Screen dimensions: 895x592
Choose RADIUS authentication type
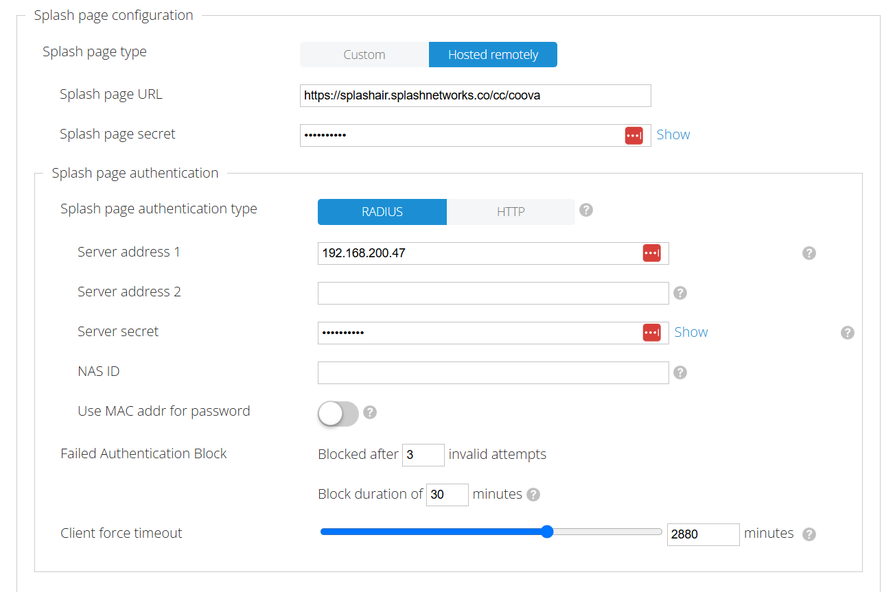click(382, 212)
